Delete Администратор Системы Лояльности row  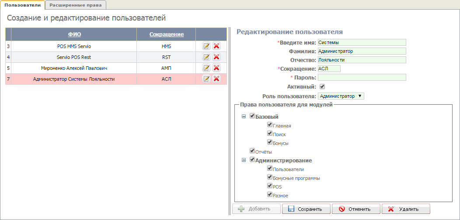coord(216,79)
